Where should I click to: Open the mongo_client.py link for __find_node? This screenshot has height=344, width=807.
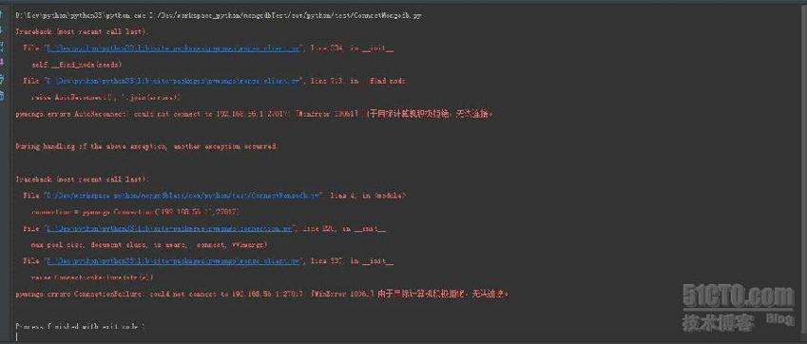point(173,81)
